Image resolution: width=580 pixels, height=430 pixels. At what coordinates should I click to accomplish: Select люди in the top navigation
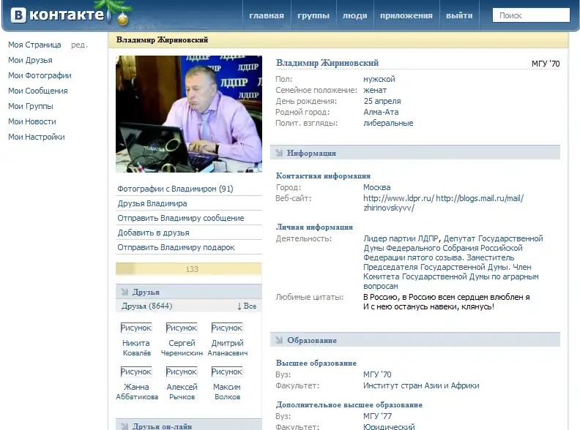pos(355,15)
